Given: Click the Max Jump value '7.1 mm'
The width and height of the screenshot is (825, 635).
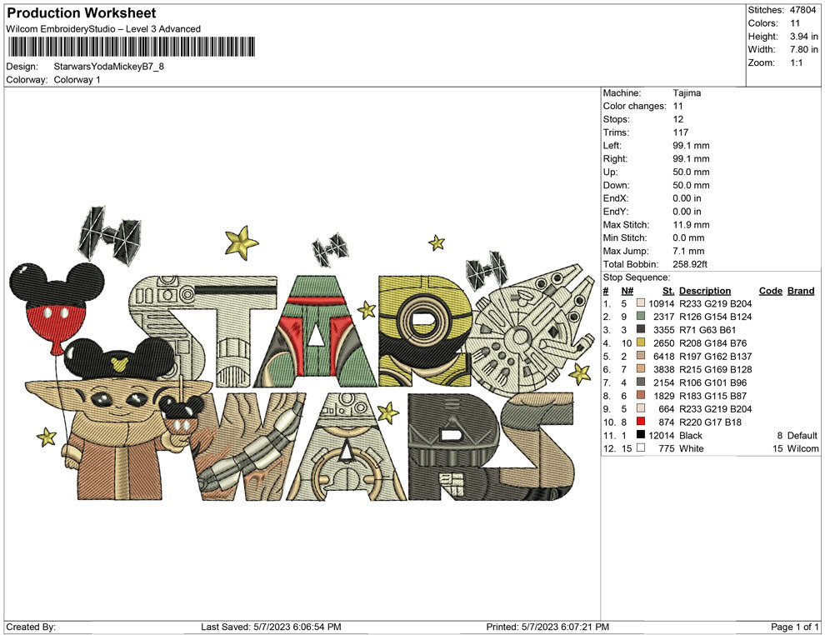Looking at the screenshot, I should tap(688, 251).
